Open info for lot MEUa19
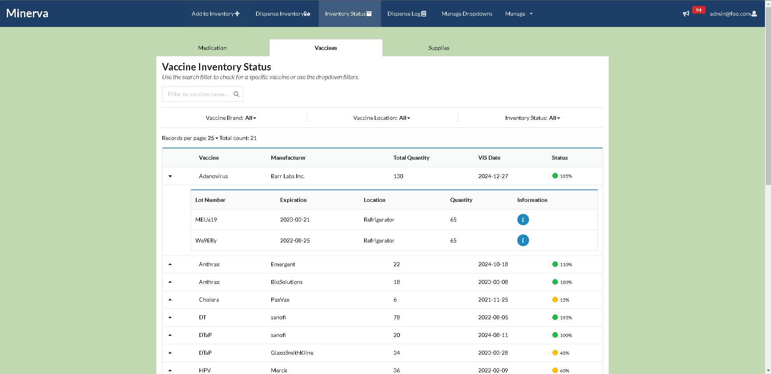This screenshot has height=374, width=771. tap(523, 220)
